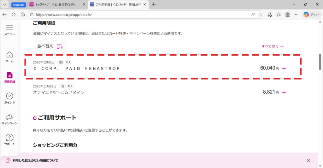Open the hamburger menu icon
Viewport: 323px width, 168px height.
9,28
